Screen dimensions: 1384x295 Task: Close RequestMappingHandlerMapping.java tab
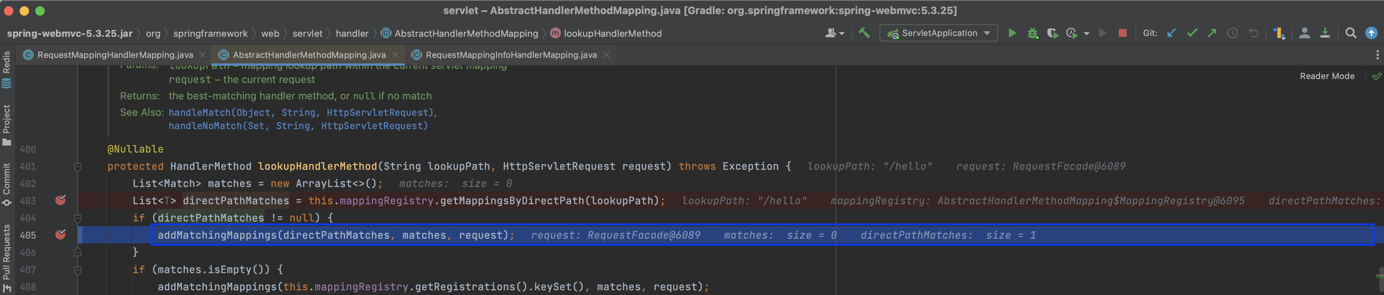coord(202,55)
